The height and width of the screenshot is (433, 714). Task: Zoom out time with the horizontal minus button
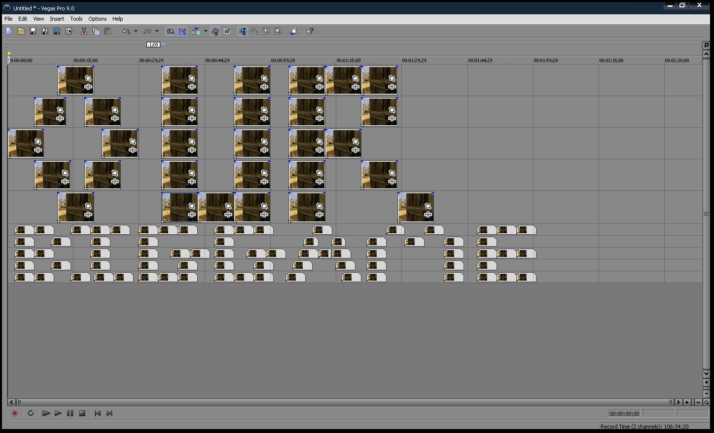pos(698,402)
